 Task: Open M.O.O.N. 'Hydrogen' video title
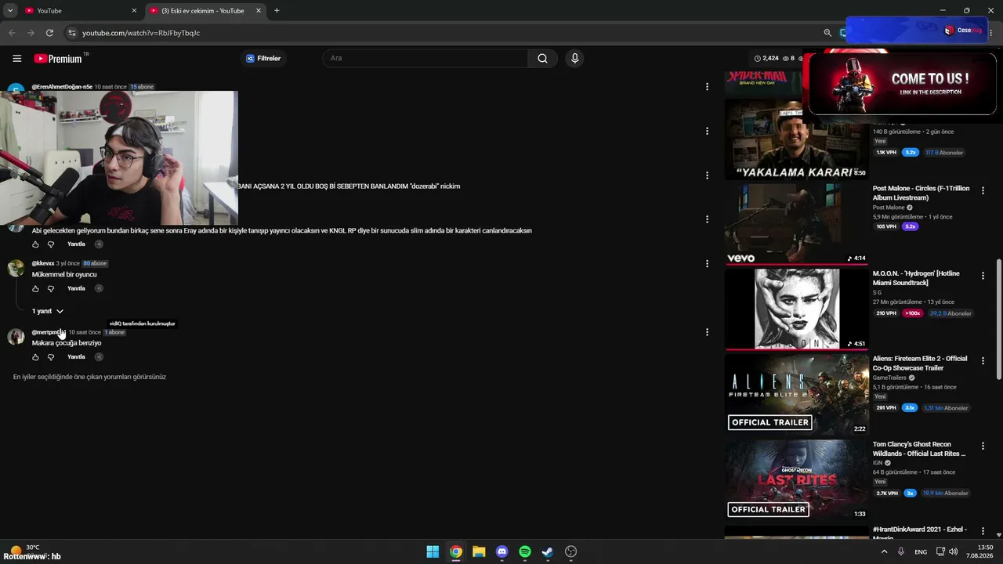click(x=916, y=278)
